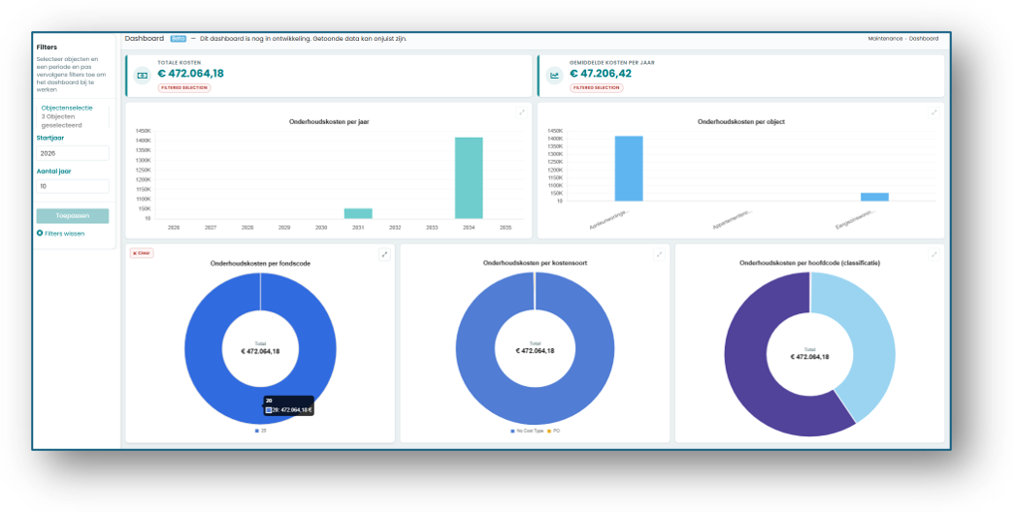
Task: Click the Maintenance breadcrumb link
Action: (x=885, y=39)
